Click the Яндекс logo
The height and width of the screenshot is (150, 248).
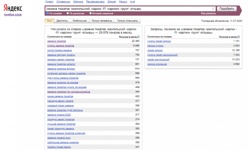point(13,8)
